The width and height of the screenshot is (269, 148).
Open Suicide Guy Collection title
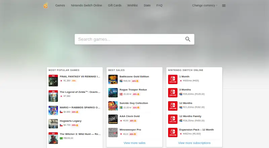pos(134,103)
